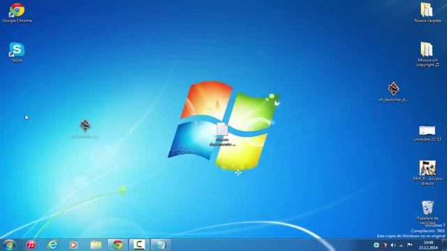Open the Papelera de reciclaje recycle bin

[x=427, y=213]
